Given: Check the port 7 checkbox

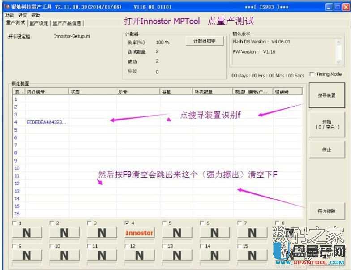Looking at the screenshot, I should (x=240, y=223).
